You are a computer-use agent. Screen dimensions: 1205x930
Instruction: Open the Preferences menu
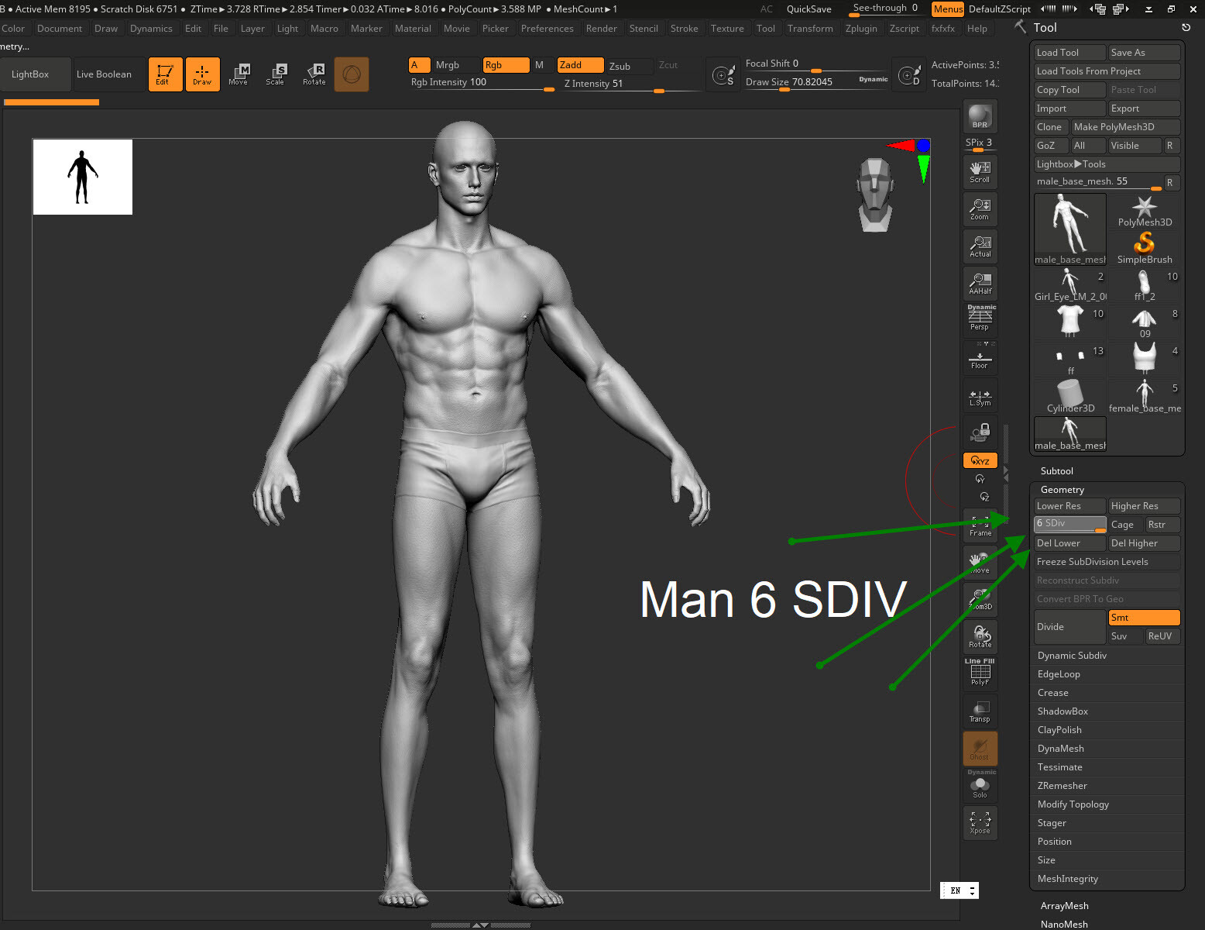(x=548, y=28)
